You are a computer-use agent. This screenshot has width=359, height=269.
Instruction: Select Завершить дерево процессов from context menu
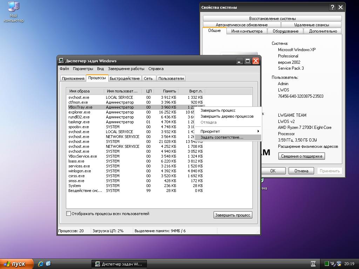point(227,116)
